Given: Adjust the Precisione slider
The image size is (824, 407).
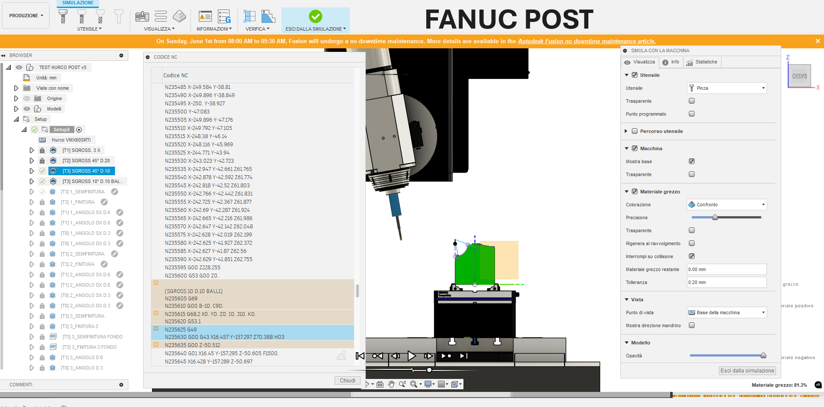Looking at the screenshot, I should [715, 218].
